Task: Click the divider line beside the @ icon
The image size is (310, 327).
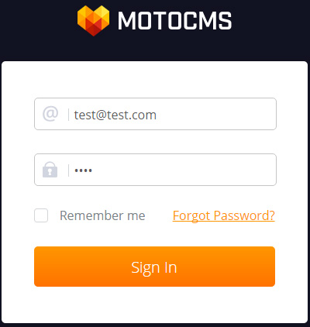Action: [x=68, y=115]
